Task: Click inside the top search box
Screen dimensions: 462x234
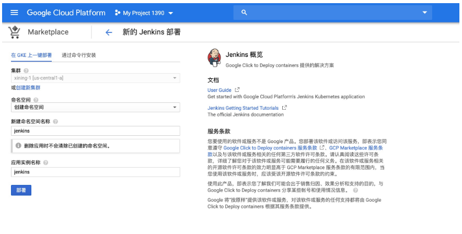Action: (x=333, y=13)
